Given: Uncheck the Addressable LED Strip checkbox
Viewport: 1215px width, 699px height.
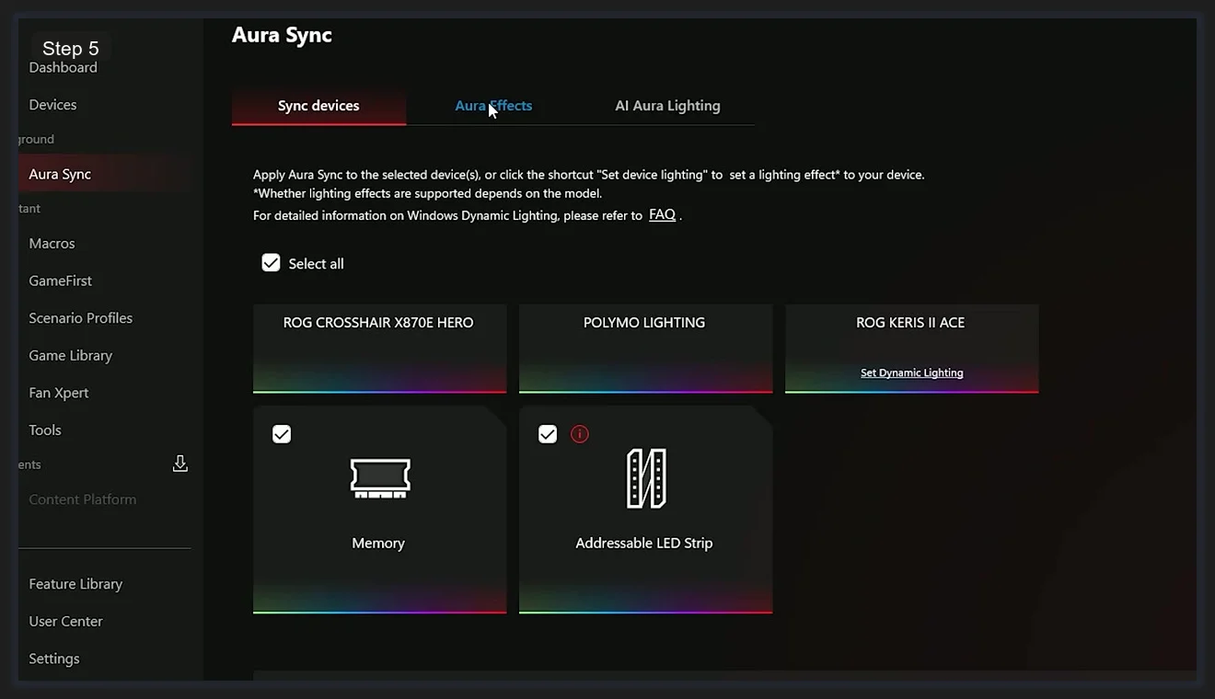Looking at the screenshot, I should (x=548, y=433).
